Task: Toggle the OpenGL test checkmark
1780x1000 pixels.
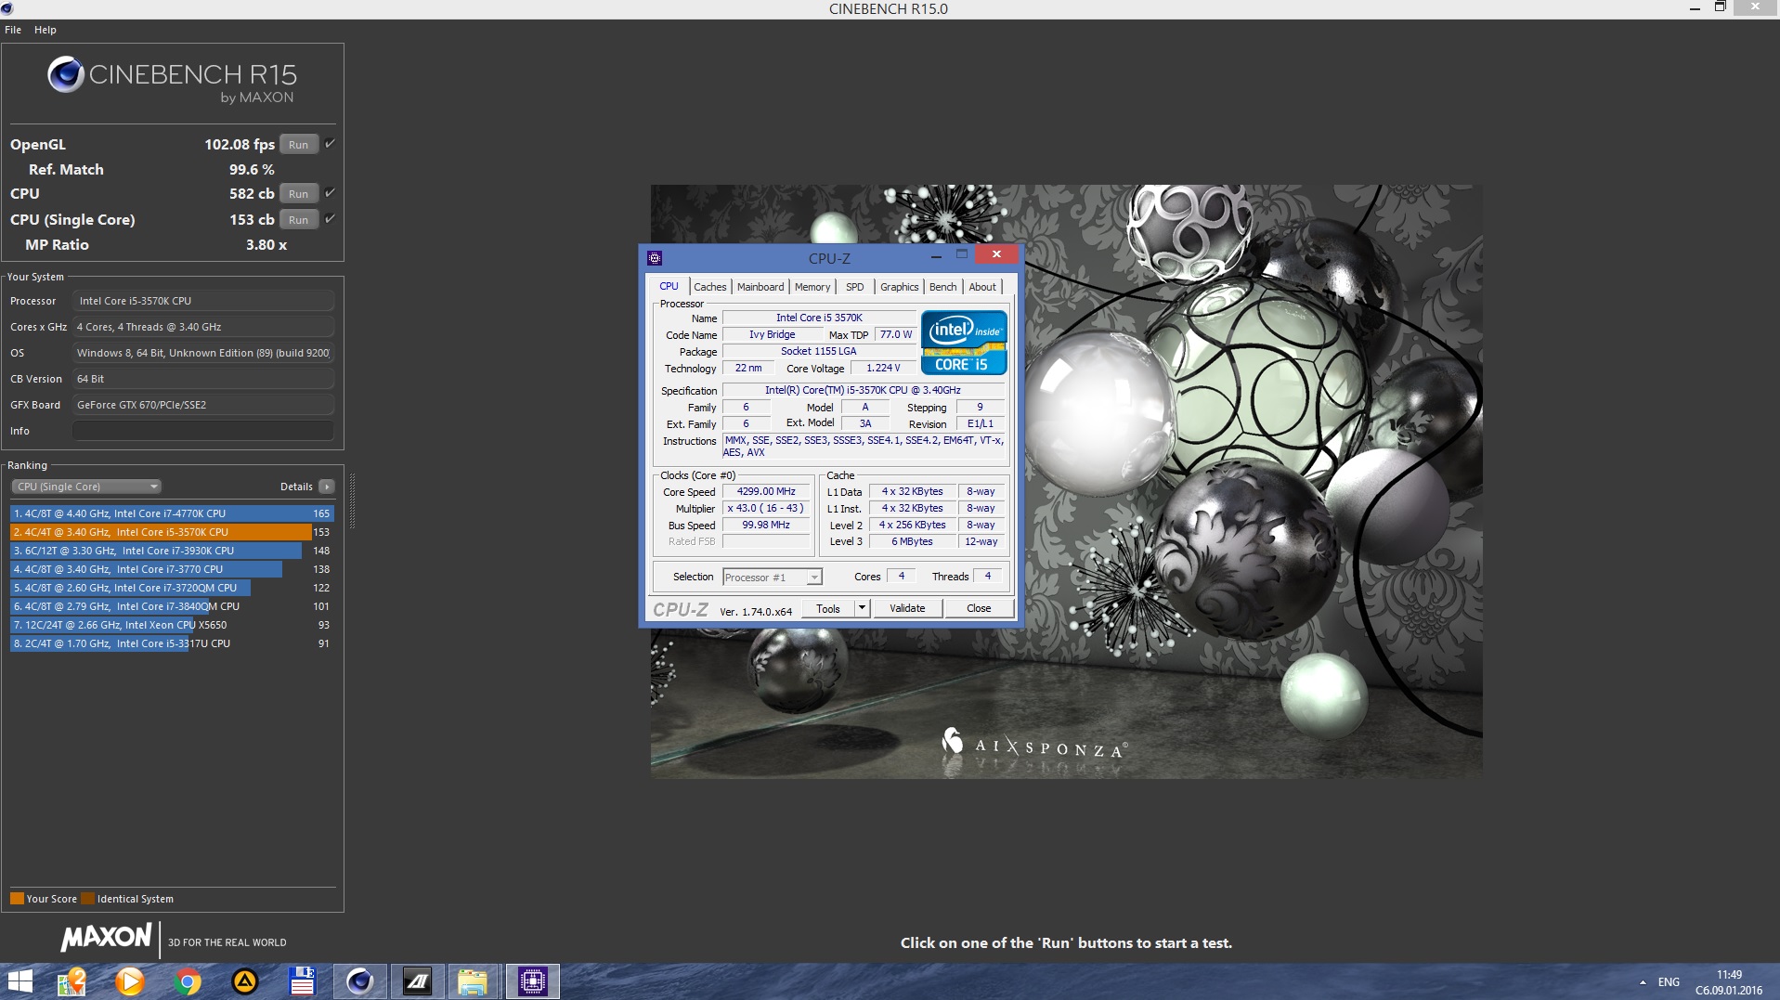Action: tap(330, 144)
